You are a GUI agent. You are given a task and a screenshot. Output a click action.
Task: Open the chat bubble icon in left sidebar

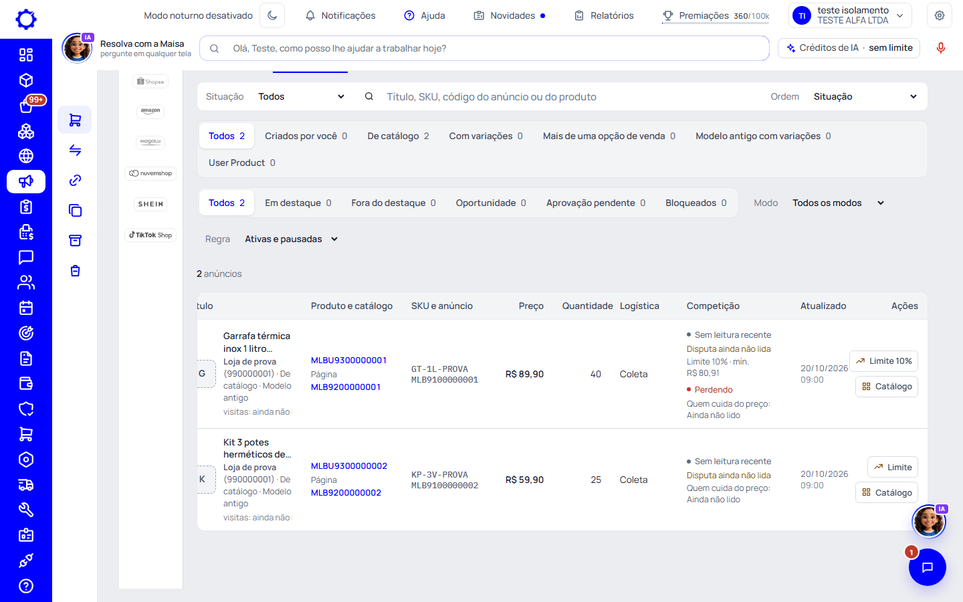pos(26,258)
